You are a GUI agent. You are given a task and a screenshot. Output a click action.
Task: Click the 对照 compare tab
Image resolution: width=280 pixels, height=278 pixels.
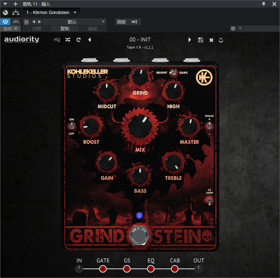click(x=37, y=29)
